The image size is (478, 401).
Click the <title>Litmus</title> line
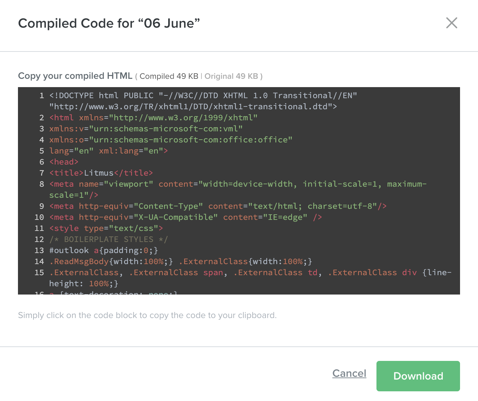point(101,173)
